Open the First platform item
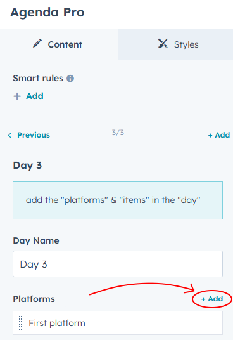 click(118, 323)
